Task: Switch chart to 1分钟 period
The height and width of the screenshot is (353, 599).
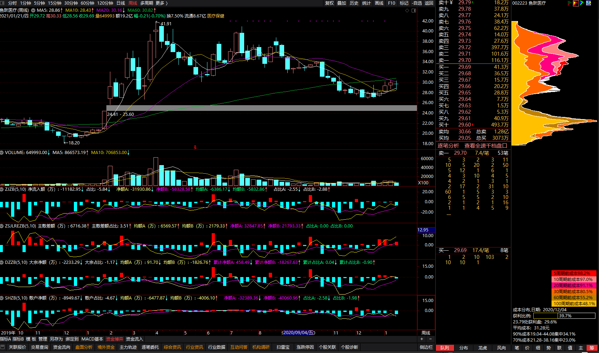Action: coord(25,3)
